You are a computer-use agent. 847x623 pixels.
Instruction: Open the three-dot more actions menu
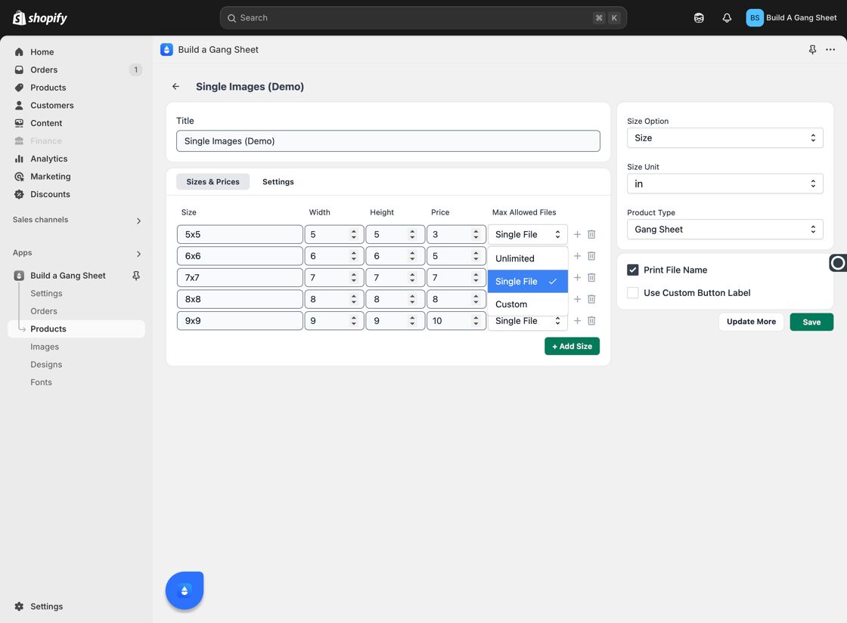click(830, 50)
